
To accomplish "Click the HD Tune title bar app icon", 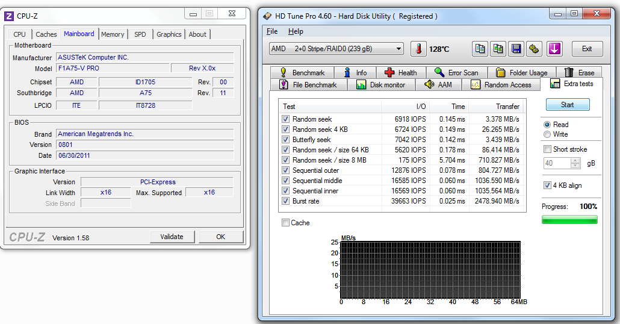I will (x=267, y=16).
